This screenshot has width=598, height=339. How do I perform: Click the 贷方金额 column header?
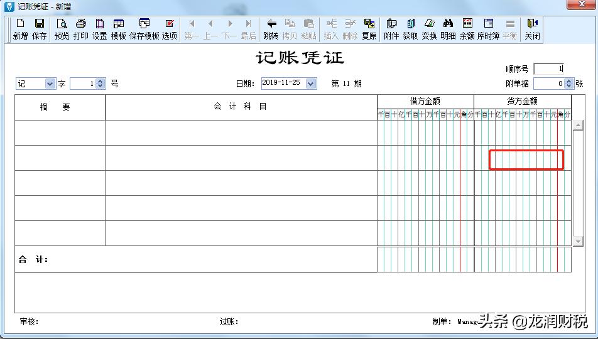523,102
